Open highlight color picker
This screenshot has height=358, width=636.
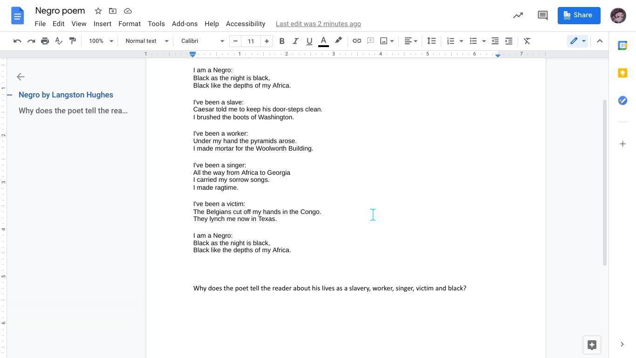pyautogui.click(x=338, y=41)
